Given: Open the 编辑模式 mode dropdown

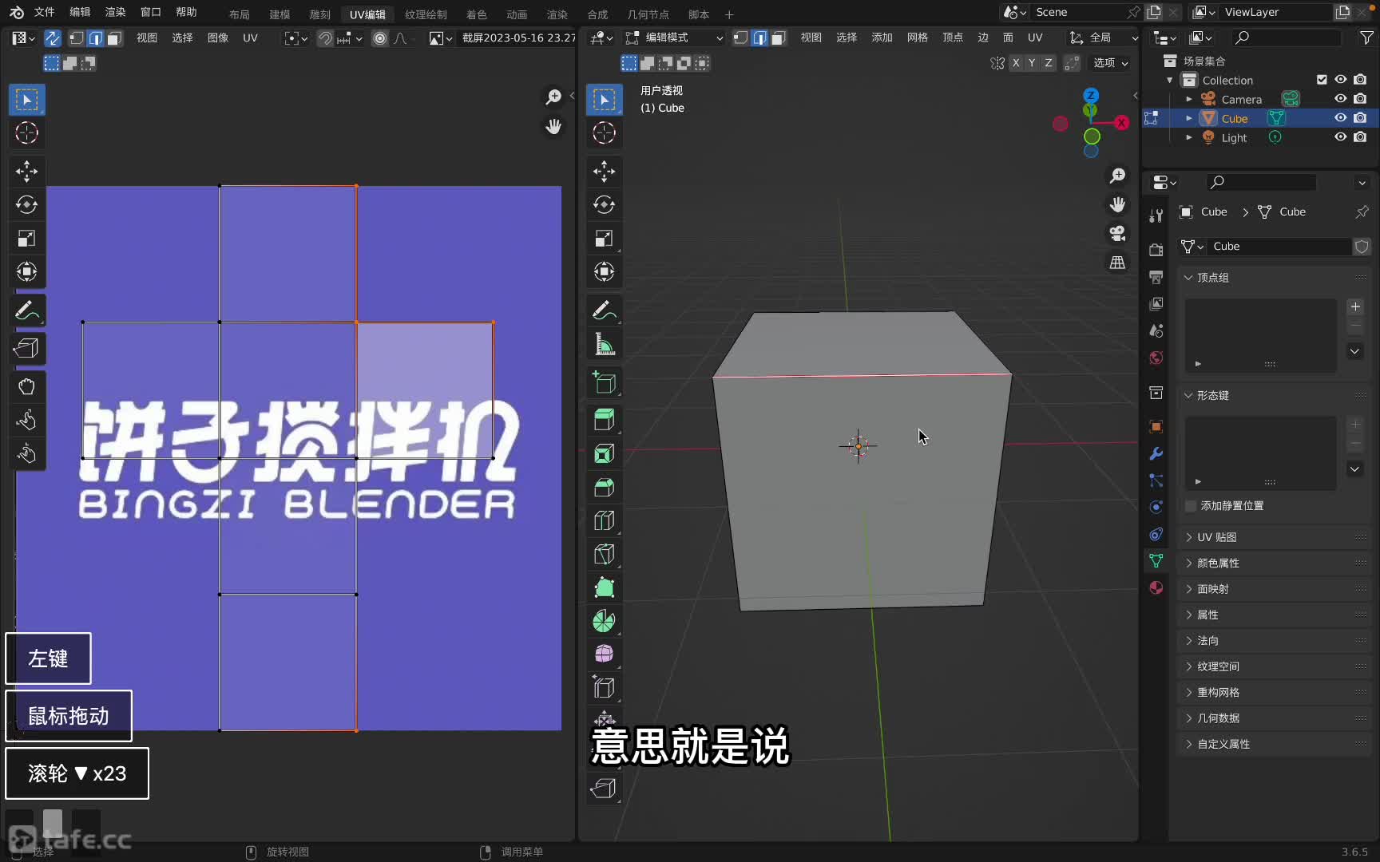Looking at the screenshot, I should (x=674, y=38).
